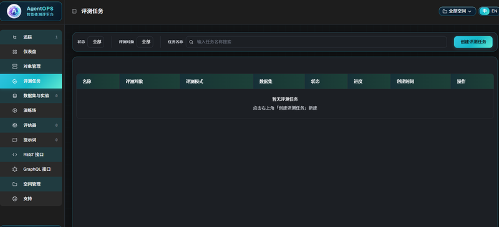Select the 对象管理 server icon
The height and width of the screenshot is (227, 499).
point(14,67)
